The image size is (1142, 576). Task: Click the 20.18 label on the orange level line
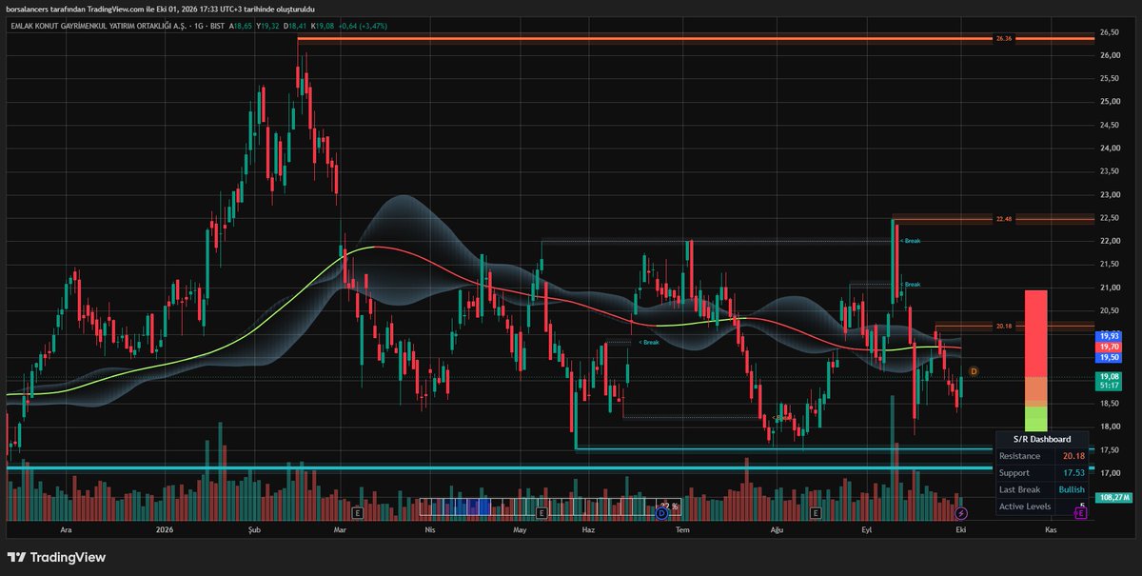click(1005, 327)
